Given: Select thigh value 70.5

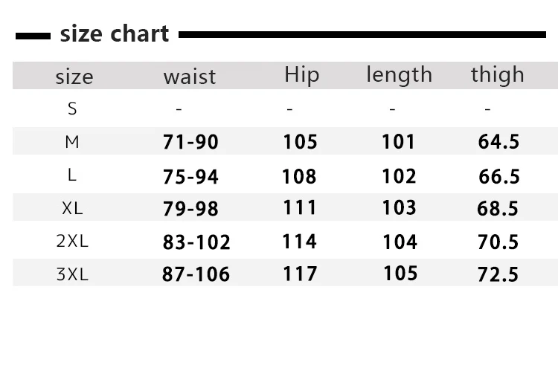Looking at the screenshot, I should tap(498, 242).
